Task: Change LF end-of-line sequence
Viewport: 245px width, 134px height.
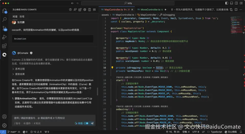Action: click(203, 132)
